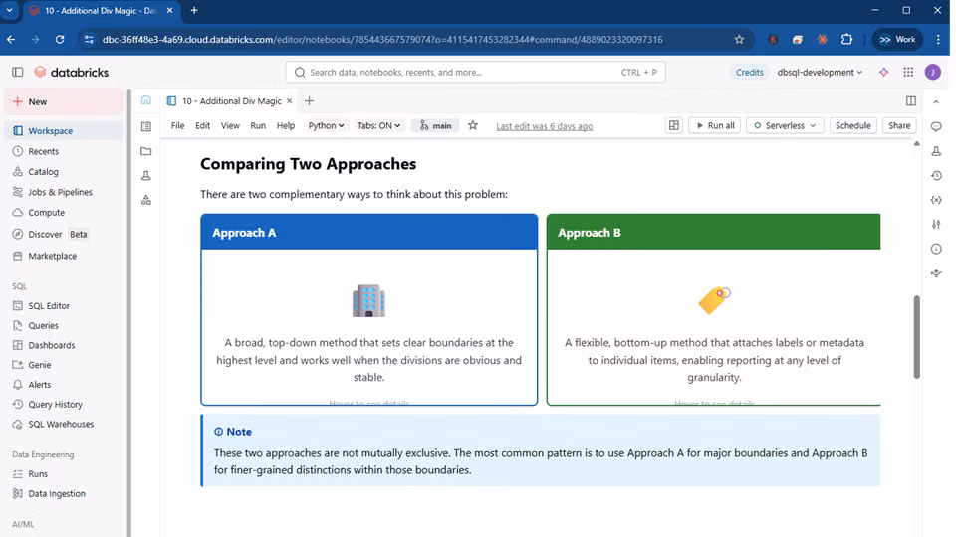Click the notebook vertical scrollbar thumb
Viewport: 956px width, 537px height.
click(916, 336)
